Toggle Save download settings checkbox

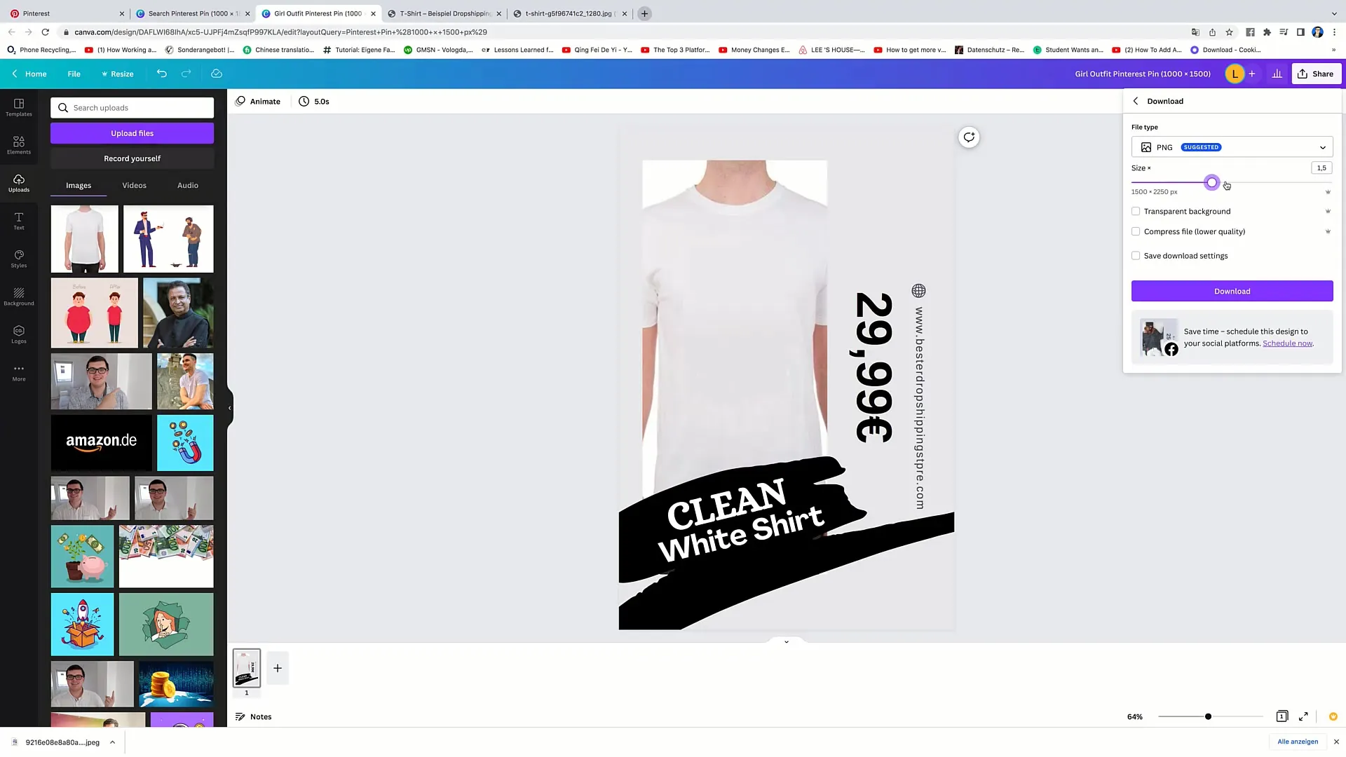(1135, 255)
